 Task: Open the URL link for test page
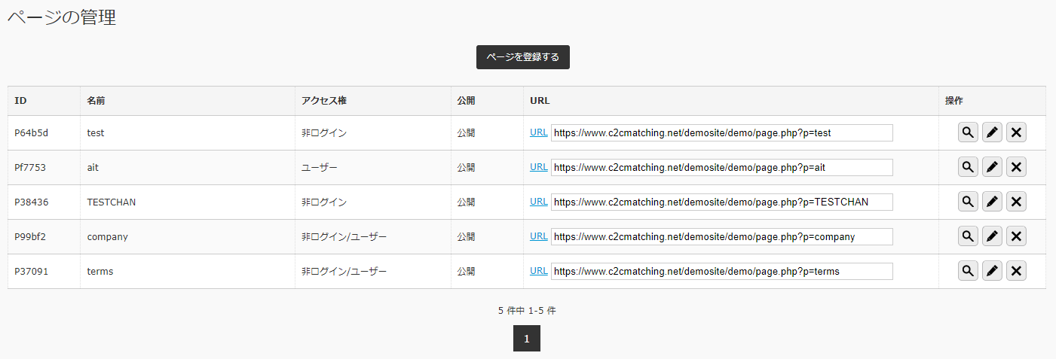click(539, 132)
